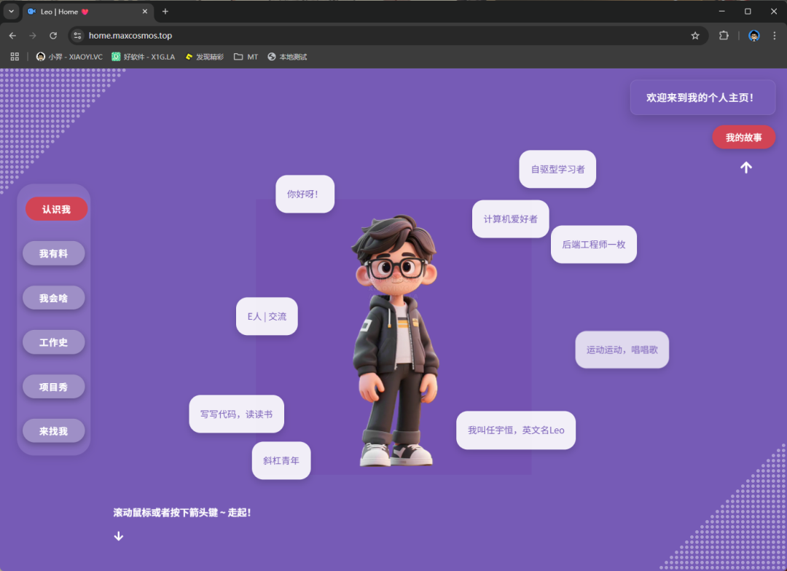Open the browser Extensions puzzle icon
The height and width of the screenshot is (571, 787).
[724, 36]
